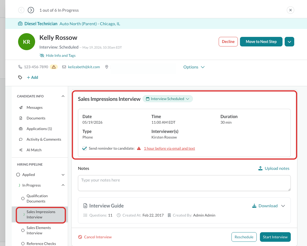Click the Documents file icon
This screenshot has height=246, width=307.
(x=21, y=118)
